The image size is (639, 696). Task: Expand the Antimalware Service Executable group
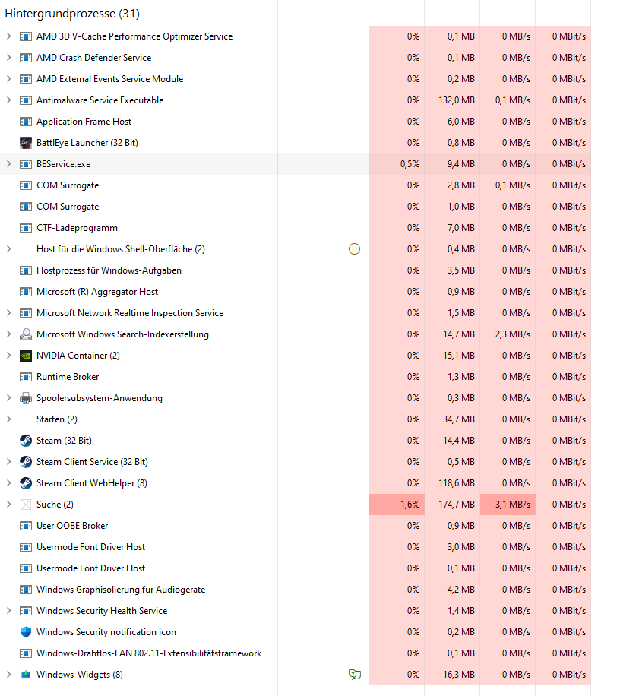[8, 100]
